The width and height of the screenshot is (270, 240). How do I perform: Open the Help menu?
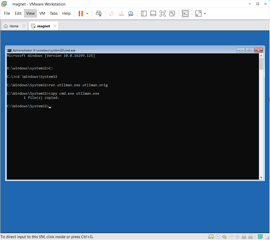[x=66, y=13]
